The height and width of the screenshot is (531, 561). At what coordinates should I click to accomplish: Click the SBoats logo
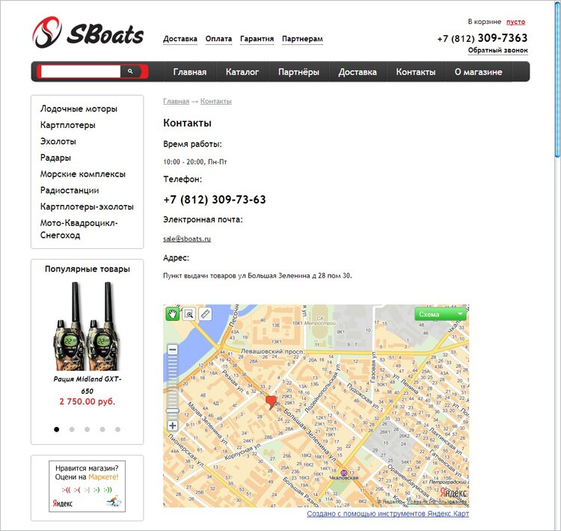coord(88,33)
